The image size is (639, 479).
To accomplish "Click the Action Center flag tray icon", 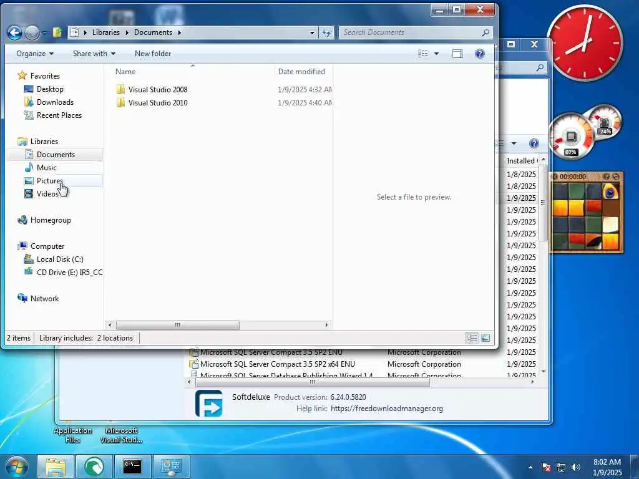I will coord(546,467).
